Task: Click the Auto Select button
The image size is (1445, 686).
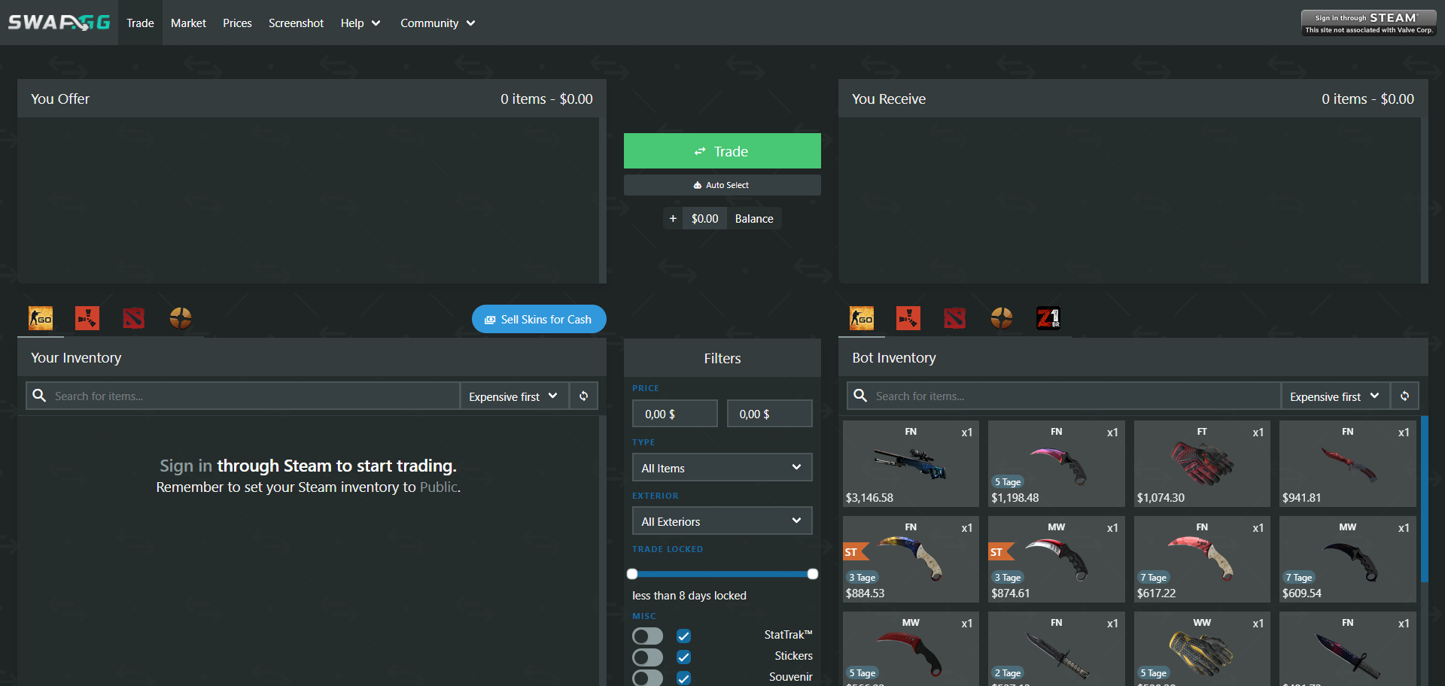Action: pos(722,185)
